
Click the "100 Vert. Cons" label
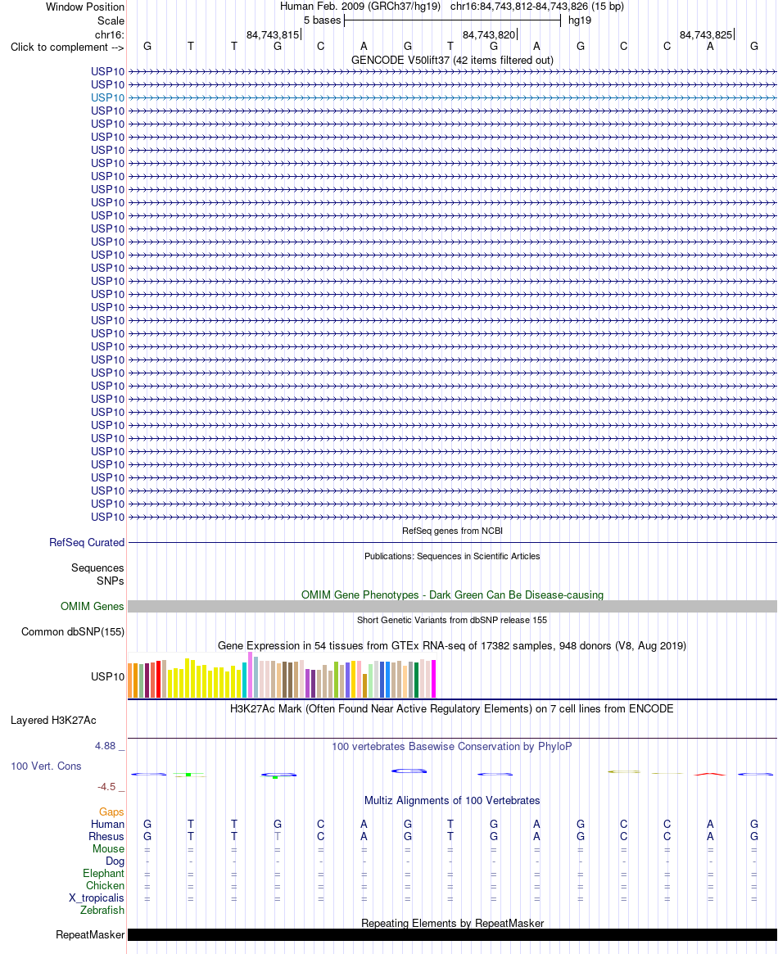[x=46, y=766]
